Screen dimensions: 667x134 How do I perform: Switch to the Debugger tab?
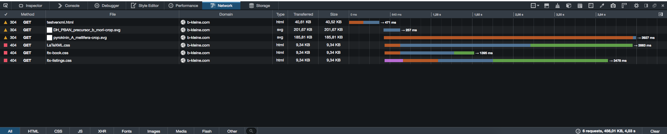107,6
